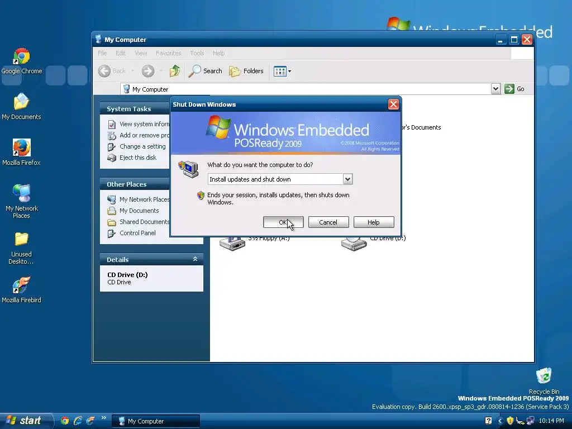572x429 pixels.
Task: Collapse the Details panel chevron
Action: pos(195,259)
